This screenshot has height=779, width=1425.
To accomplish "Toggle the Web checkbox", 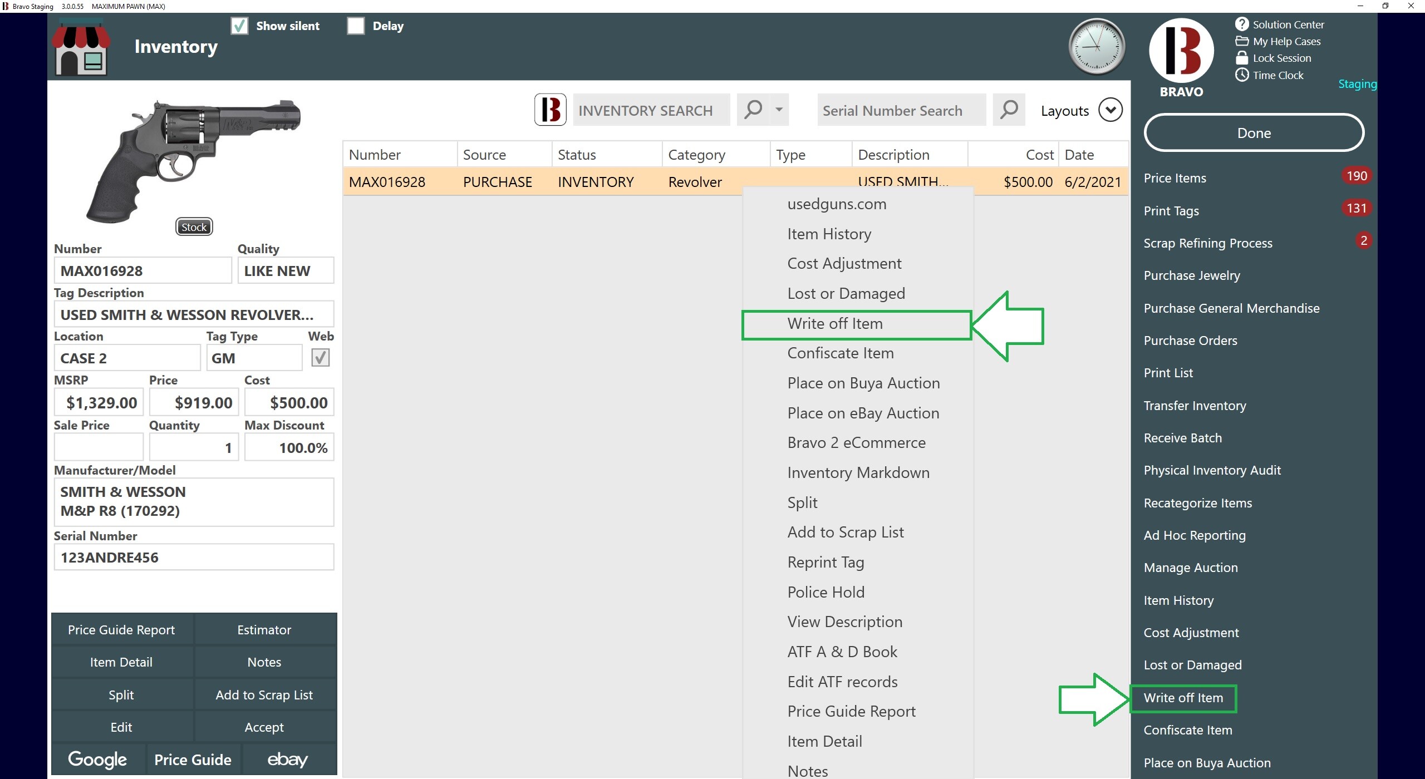I will click(x=321, y=358).
